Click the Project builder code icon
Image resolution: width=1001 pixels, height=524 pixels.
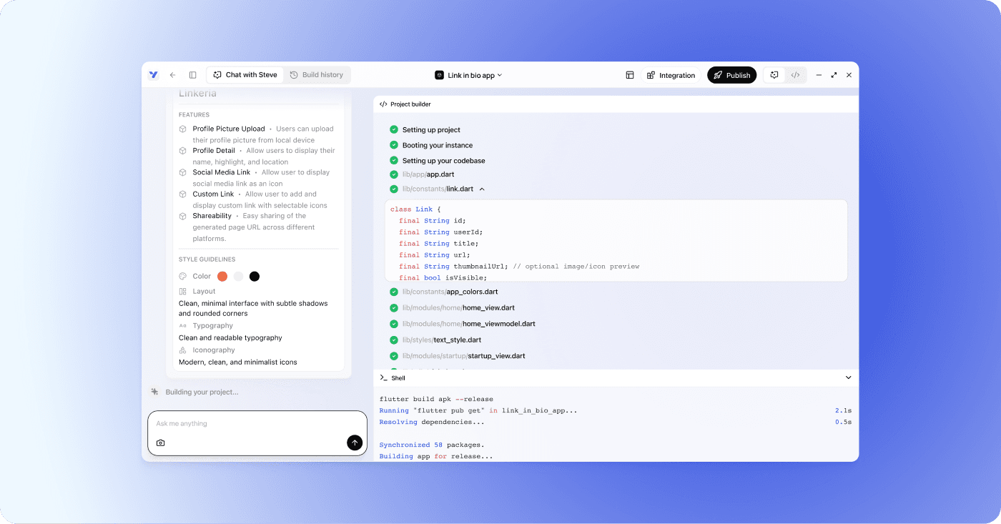point(383,104)
